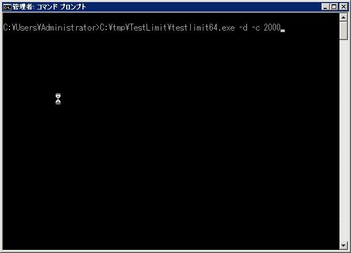This screenshot has width=351, height=253.
Task: Click the 2000 value in command
Action: point(272,28)
